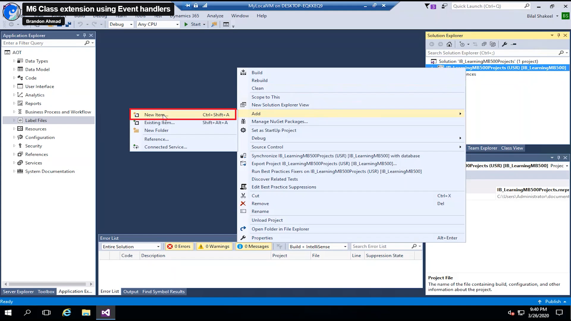Open the Entire Solution scope dropdown
Screen dimensions: 571x321
pos(131,247)
